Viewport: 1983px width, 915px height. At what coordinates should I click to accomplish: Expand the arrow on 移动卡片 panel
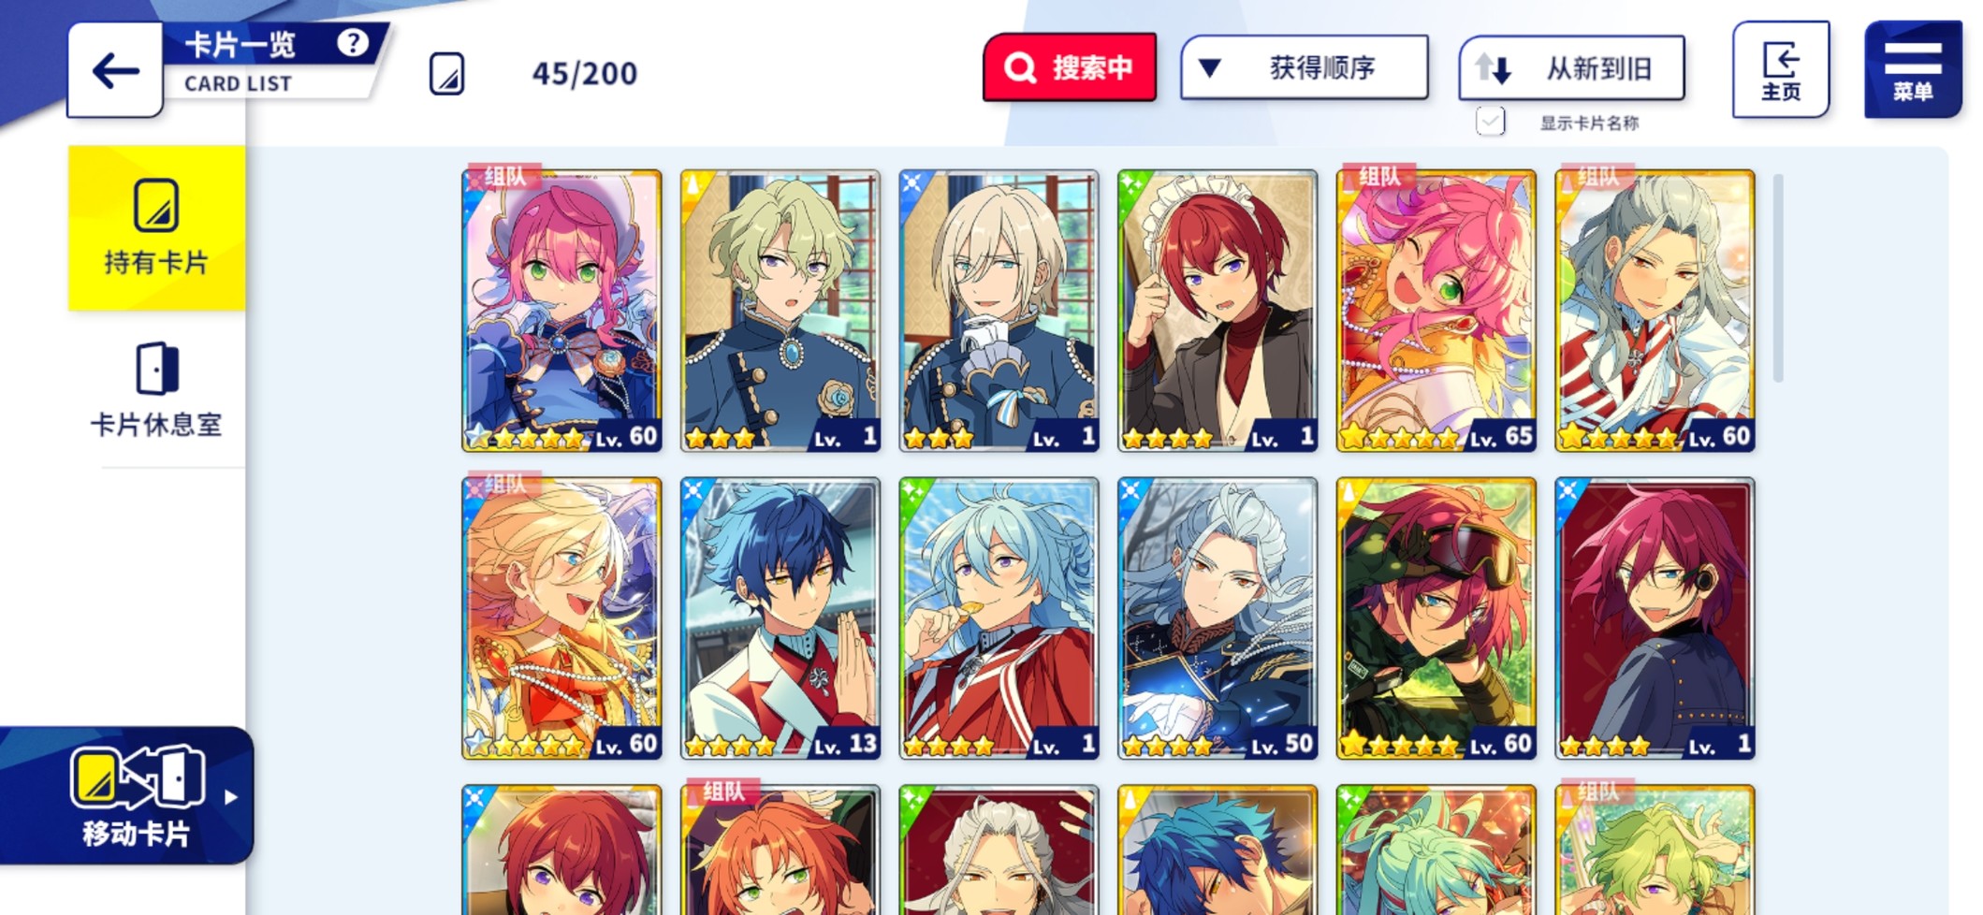(x=231, y=797)
